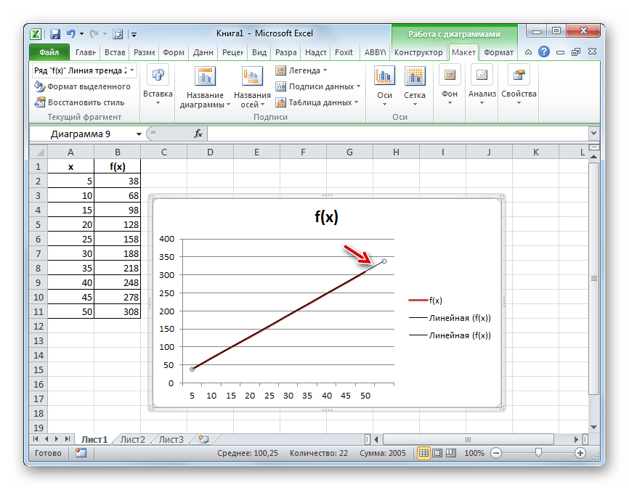Open the Insert (Вставка) button in ribbon
The height and width of the screenshot is (490, 629).
[158, 86]
